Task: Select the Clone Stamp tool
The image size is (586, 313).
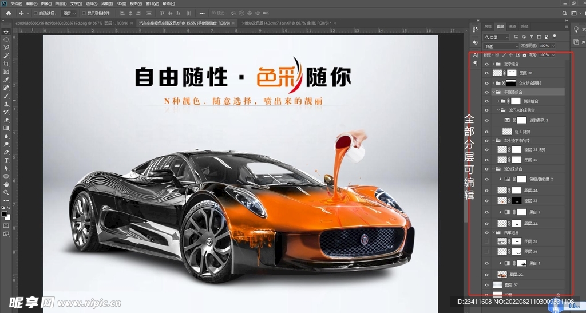Action: pos(6,104)
